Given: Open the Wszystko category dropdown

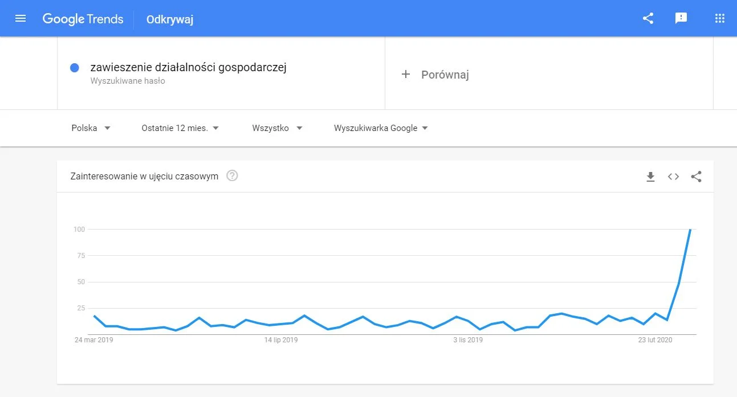Looking at the screenshot, I should click(277, 128).
